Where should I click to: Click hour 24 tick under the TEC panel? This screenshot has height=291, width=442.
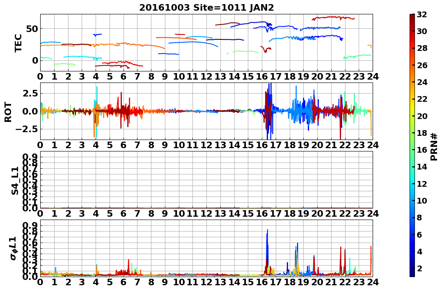click(373, 76)
